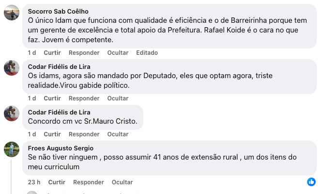Click Responder under 'Virou gabide político' comment

tap(84, 98)
